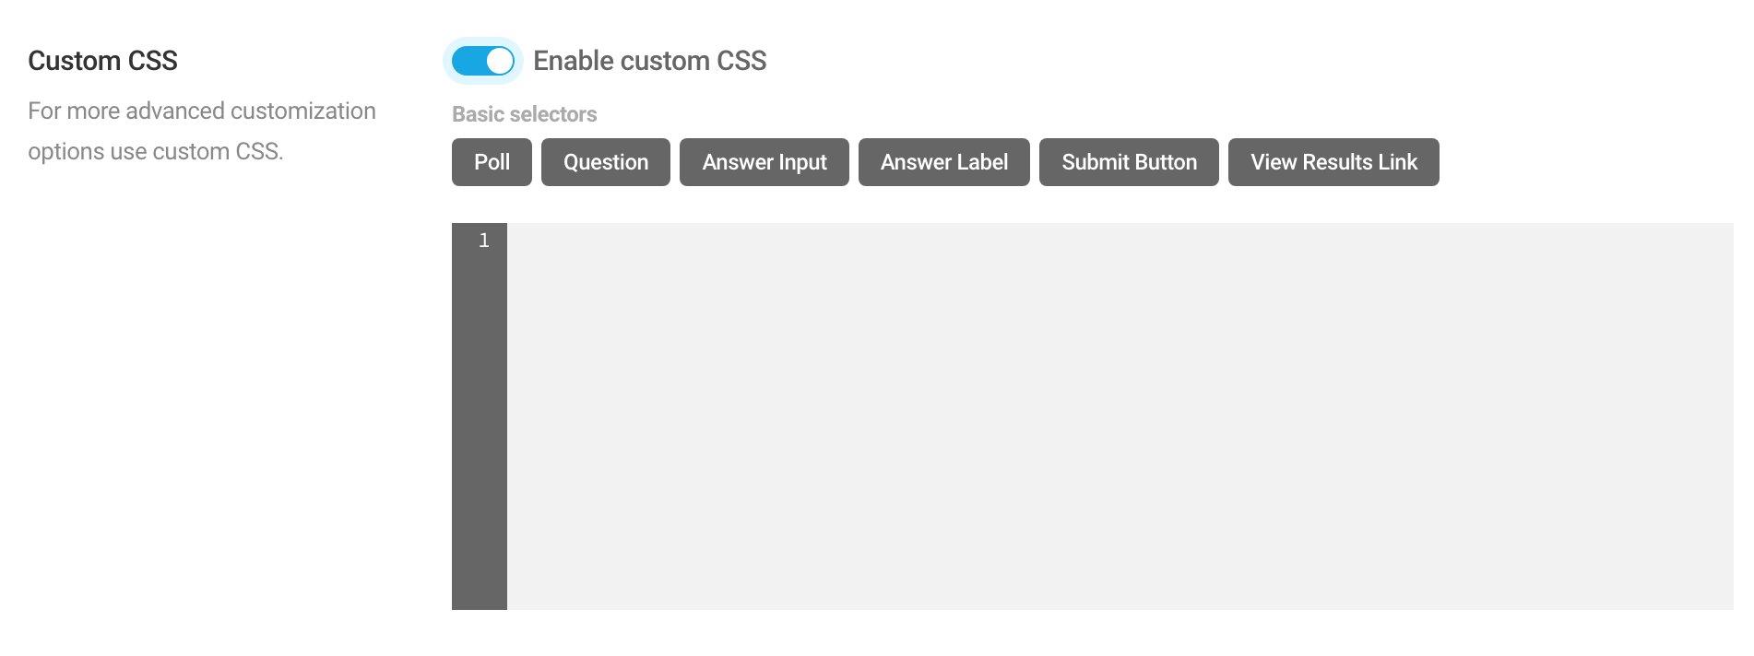Insert the Question selector
Screen dimensions: 1754x656
(x=606, y=162)
